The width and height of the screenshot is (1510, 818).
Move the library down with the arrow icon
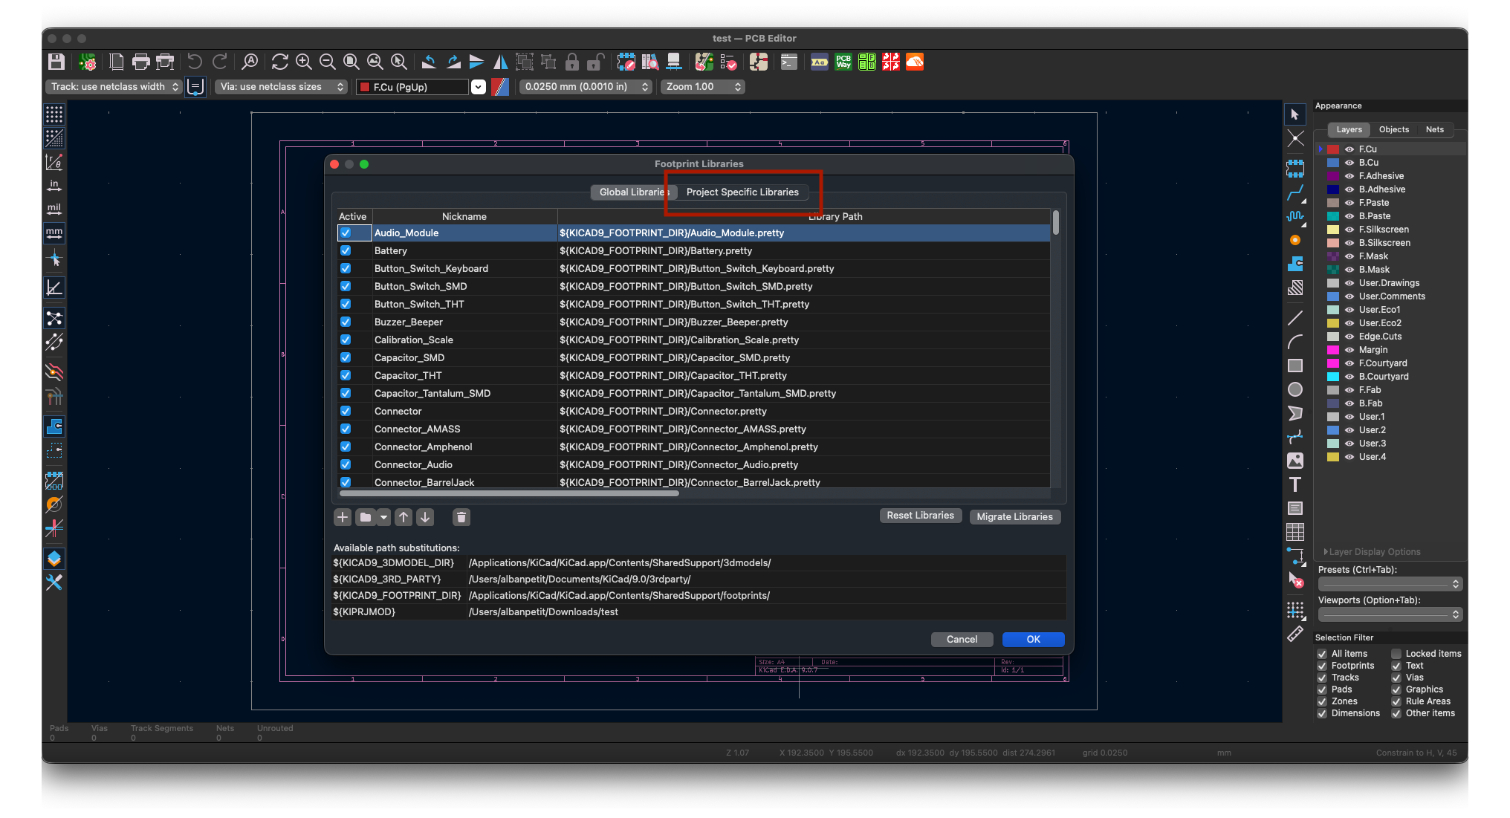point(425,517)
